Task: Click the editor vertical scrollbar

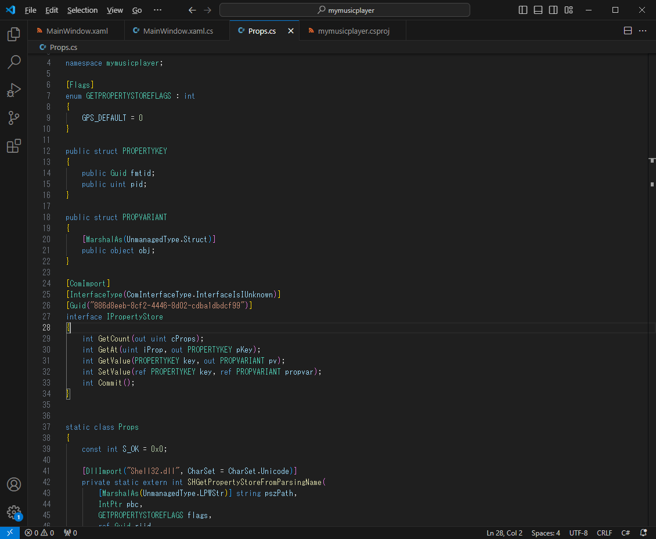Action: coord(652,289)
